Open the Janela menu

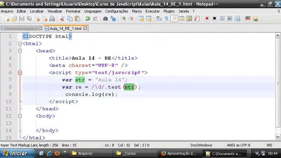point(184,11)
